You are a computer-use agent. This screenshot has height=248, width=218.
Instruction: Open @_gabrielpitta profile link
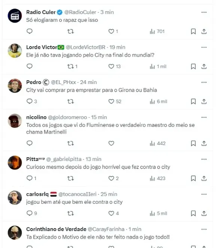(64, 159)
